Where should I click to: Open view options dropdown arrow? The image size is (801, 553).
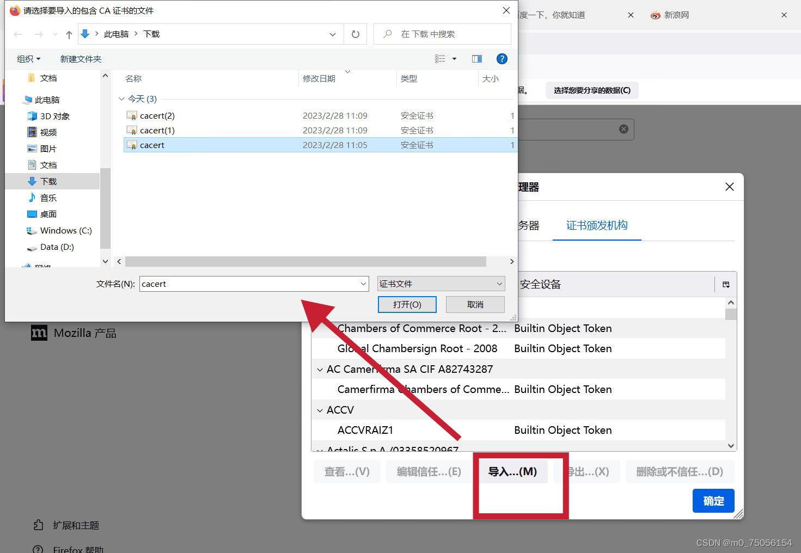(454, 59)
